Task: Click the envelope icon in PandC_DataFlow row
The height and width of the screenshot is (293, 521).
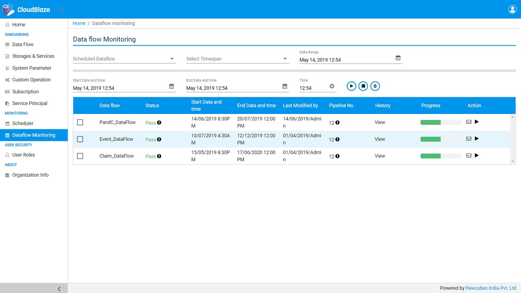Action: (x=468, y=122)
